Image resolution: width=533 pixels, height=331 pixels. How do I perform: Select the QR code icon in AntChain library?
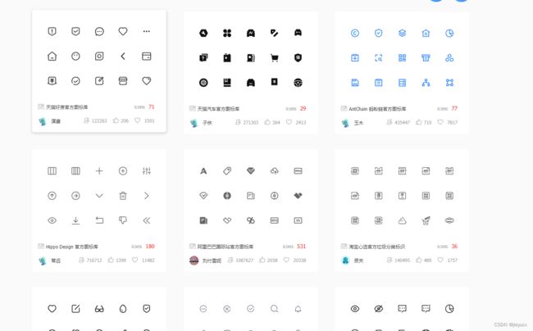(x=402, y=58)
